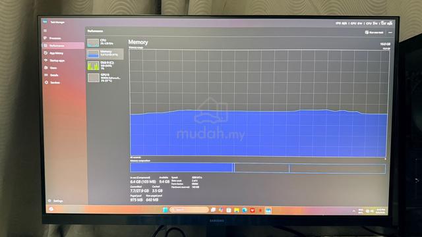This screenshot has height=237, width=422.
Task: Open the Startup apps tab
Action: (x=63, y=61)
